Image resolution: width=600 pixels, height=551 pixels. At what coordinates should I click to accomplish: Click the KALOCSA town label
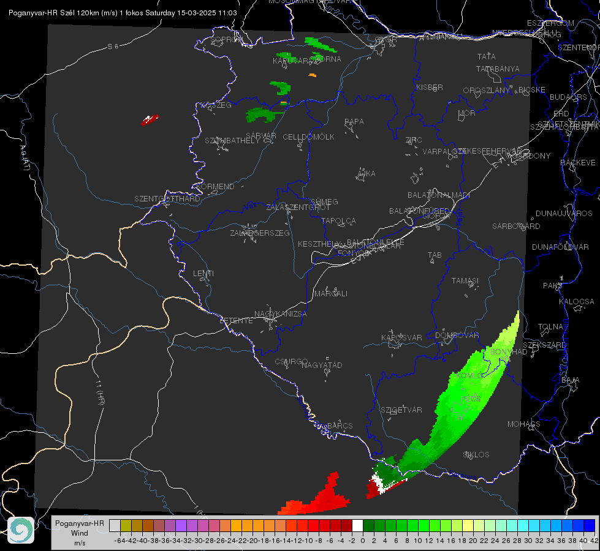(x=576, y=302)
